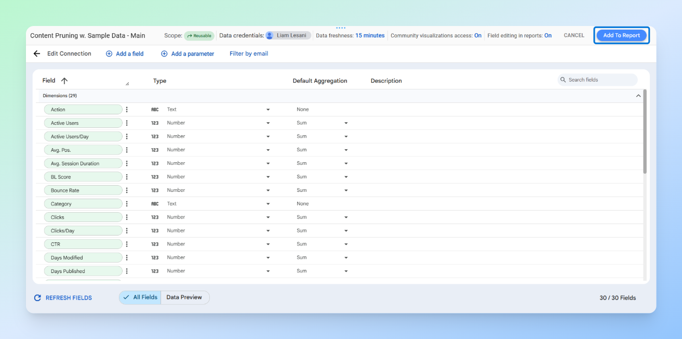
Task: Click the sort arrow on the Field column header
Action: pos(64,81)
